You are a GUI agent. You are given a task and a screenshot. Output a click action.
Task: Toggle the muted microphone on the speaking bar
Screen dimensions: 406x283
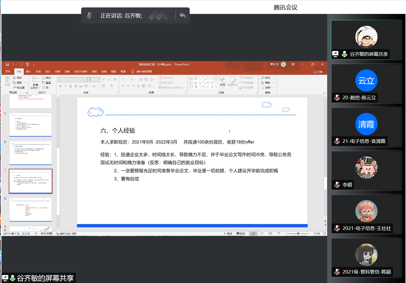point(89,15)
